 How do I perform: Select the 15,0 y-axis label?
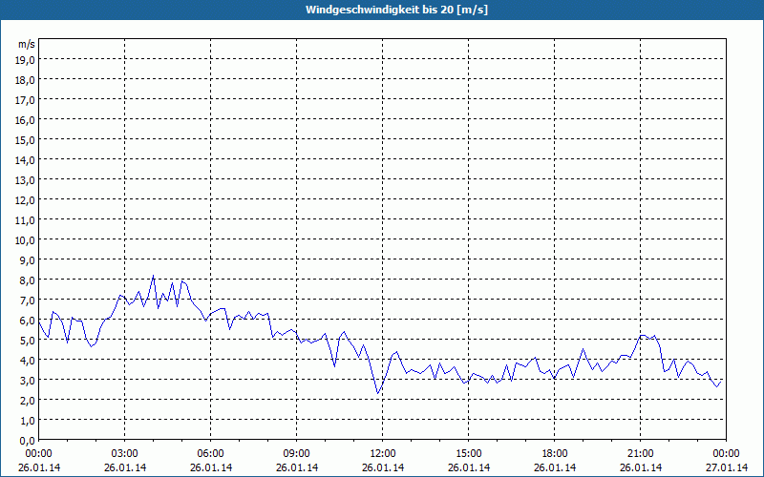26,140
